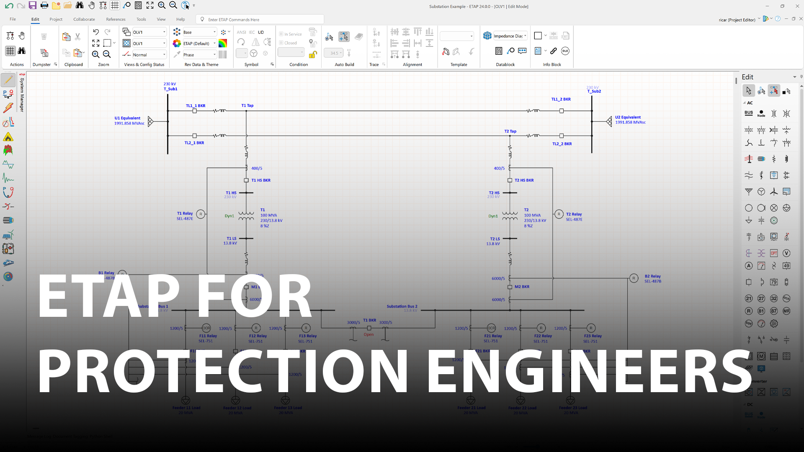Pick the Ammeter (A) element icon
The image size is (804, 452).
pyautogui.click(x=749, y=266)
